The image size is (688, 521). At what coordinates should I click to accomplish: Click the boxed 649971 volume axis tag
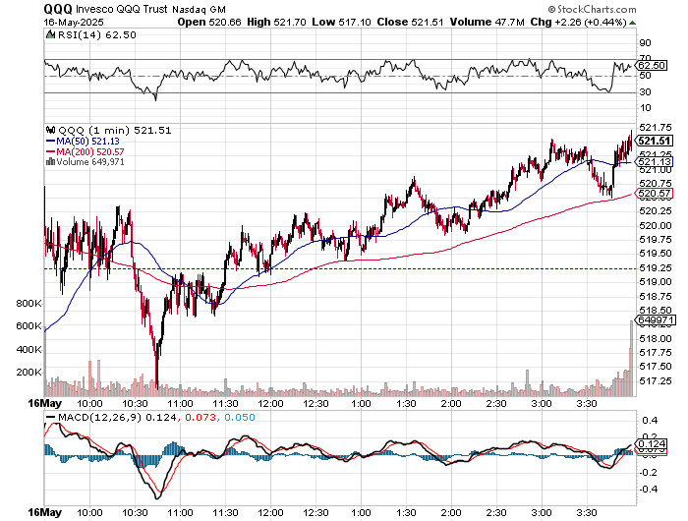656,320
